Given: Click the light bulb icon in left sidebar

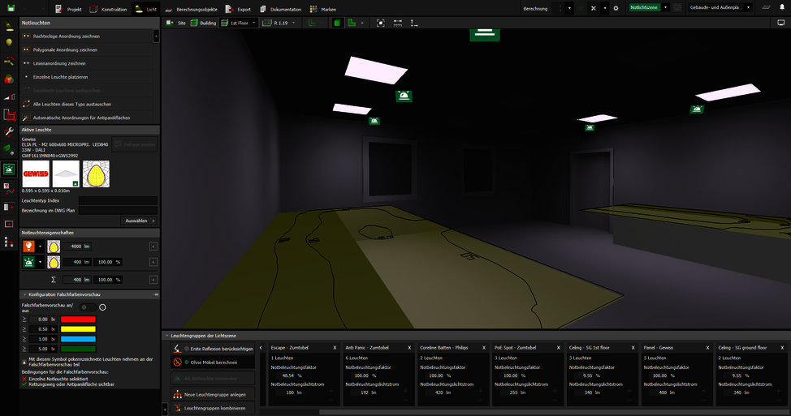Looking at the screenshot, I should coord(9,43).
